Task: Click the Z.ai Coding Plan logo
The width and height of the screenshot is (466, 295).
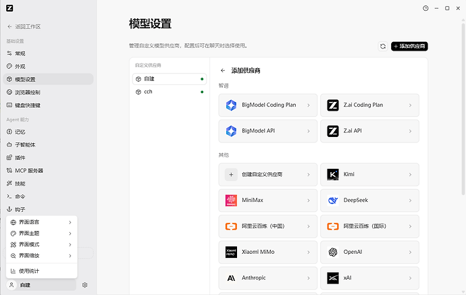Action: coord(333,105)
